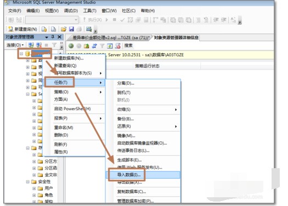Click the connect Object Explorer icon beside 连接(O)
This screenshot has height=206, width=288.
[31, 45]
